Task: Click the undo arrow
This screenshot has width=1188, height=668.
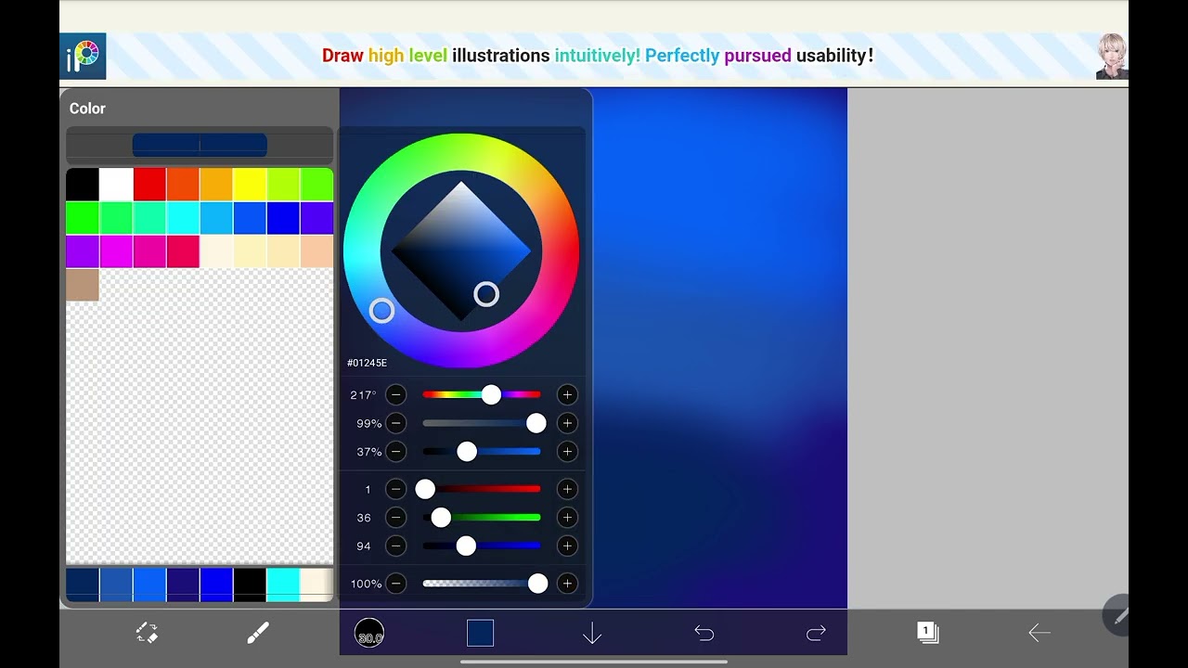Action: pos(704,633)
